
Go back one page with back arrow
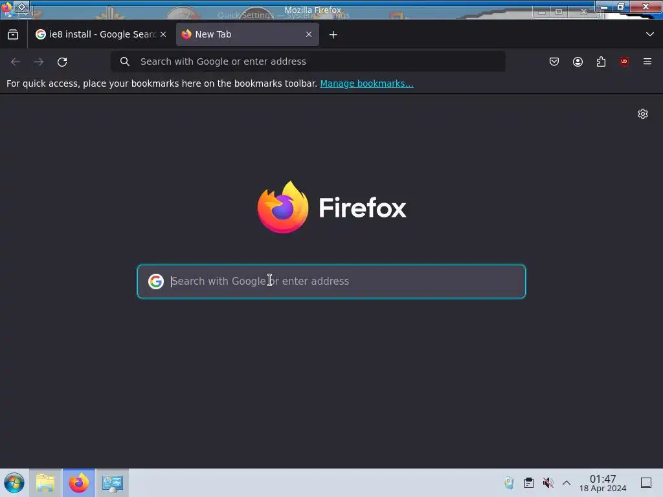point(16,61)
